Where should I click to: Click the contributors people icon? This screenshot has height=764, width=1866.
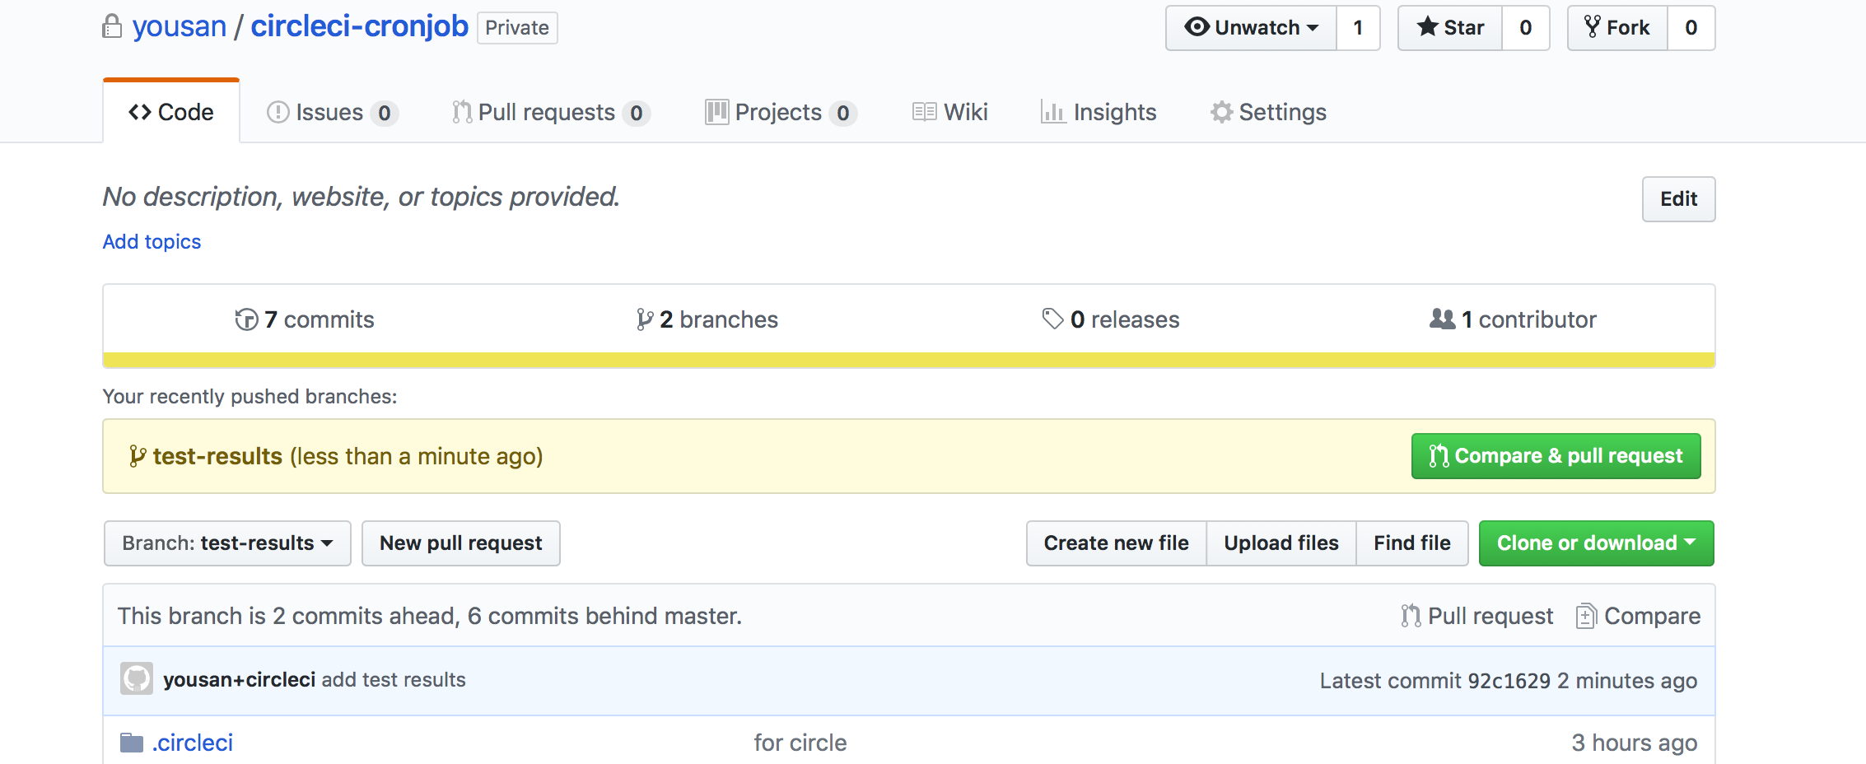click(x=1442, y=319)
